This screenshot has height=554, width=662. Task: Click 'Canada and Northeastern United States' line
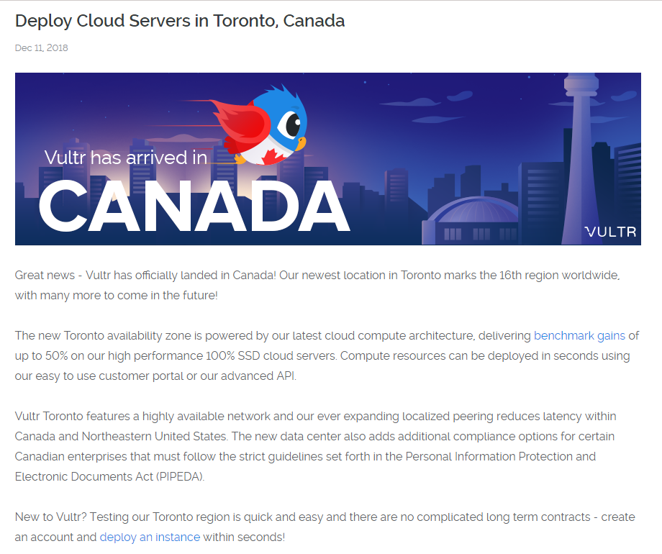click(x=314, y=436)
